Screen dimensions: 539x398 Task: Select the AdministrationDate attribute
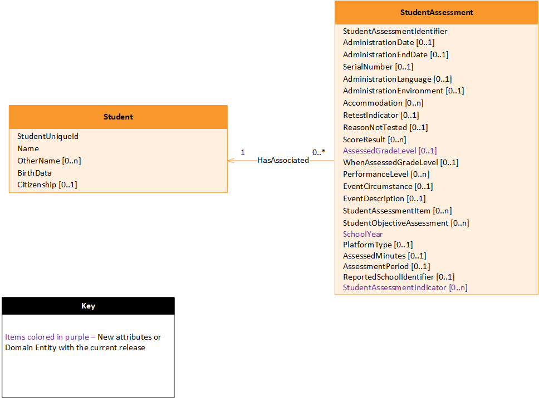coord(388,42)
